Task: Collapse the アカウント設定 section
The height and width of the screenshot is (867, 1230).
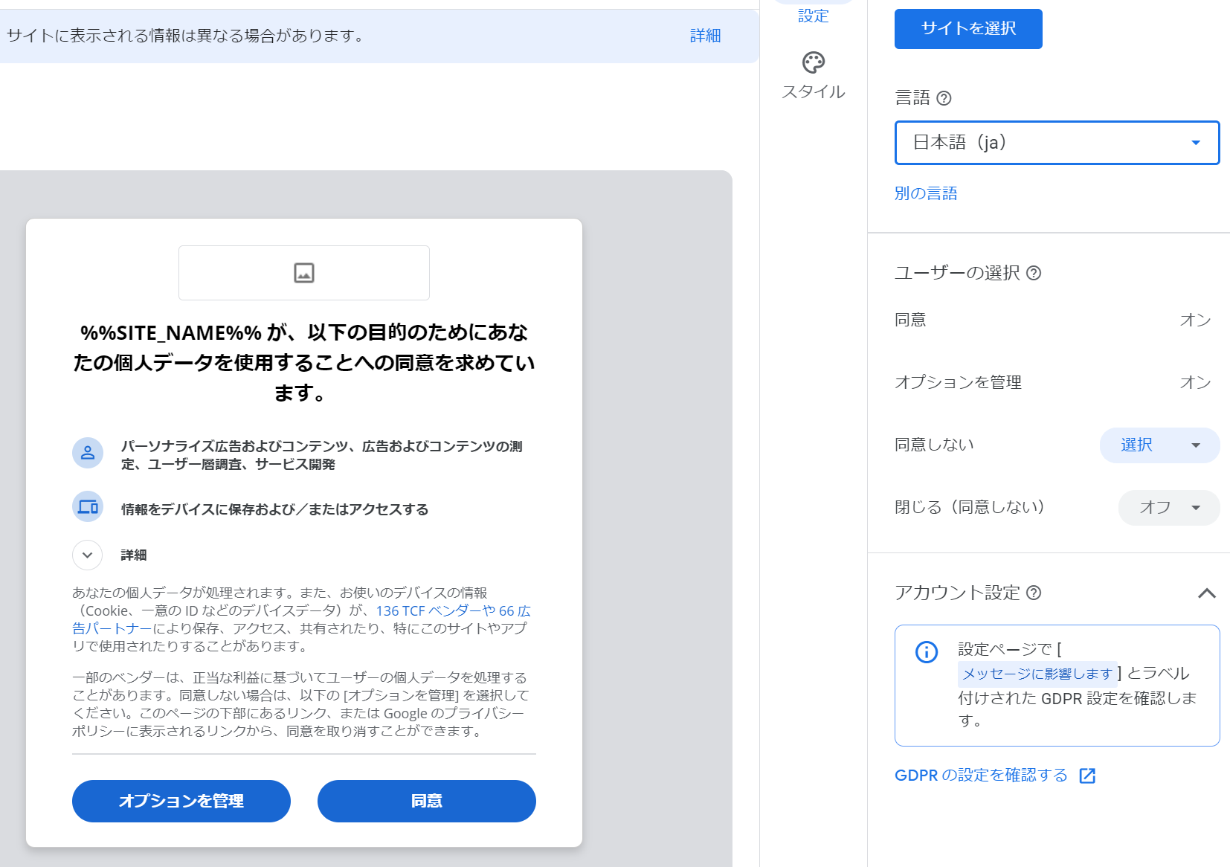Action: (x=1206, y=593)
